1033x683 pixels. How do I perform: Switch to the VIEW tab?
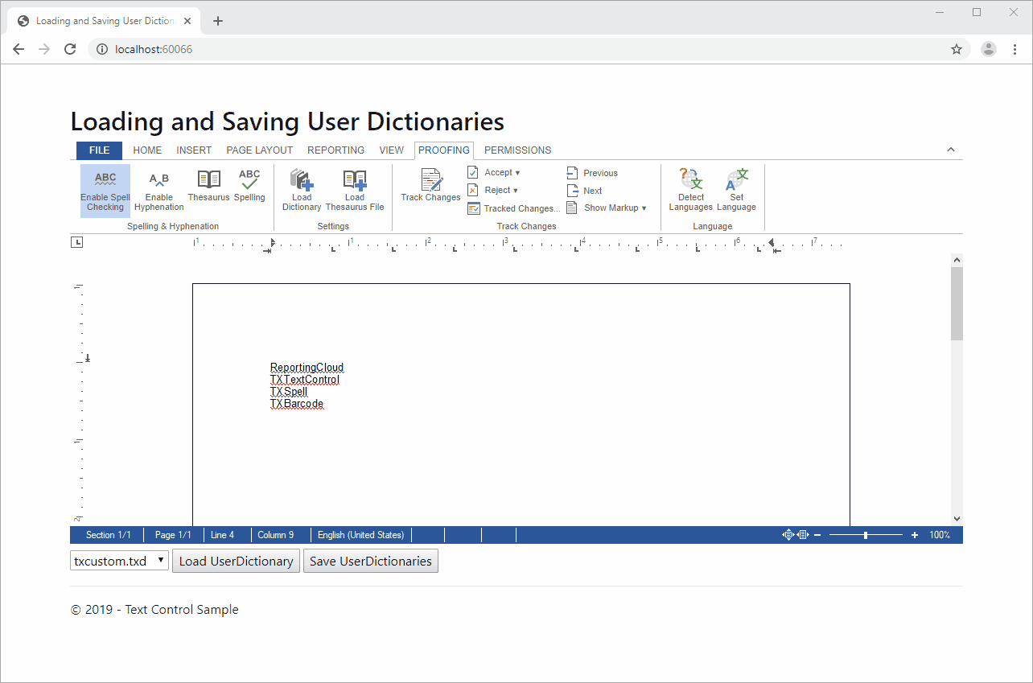pos(391,150)
